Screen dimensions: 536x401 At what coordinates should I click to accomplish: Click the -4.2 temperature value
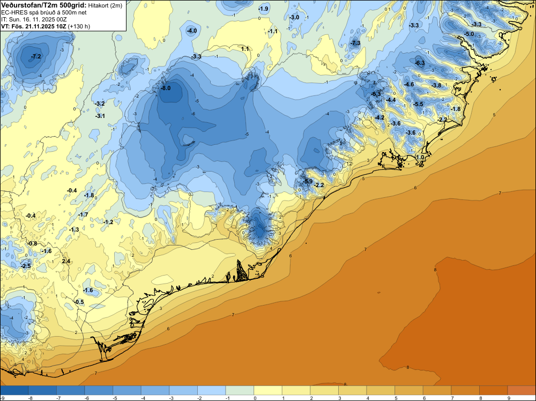[379, 117]
